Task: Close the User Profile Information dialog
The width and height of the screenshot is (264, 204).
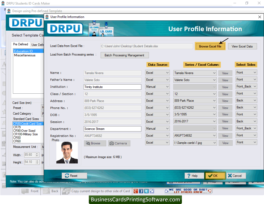Action: (260, 17)
